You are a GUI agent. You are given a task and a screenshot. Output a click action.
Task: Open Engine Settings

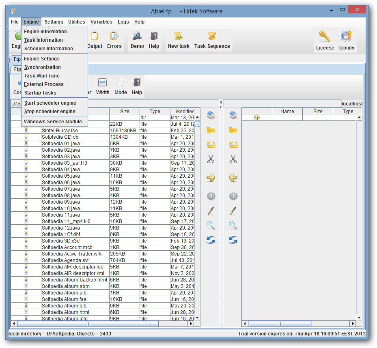54,59
